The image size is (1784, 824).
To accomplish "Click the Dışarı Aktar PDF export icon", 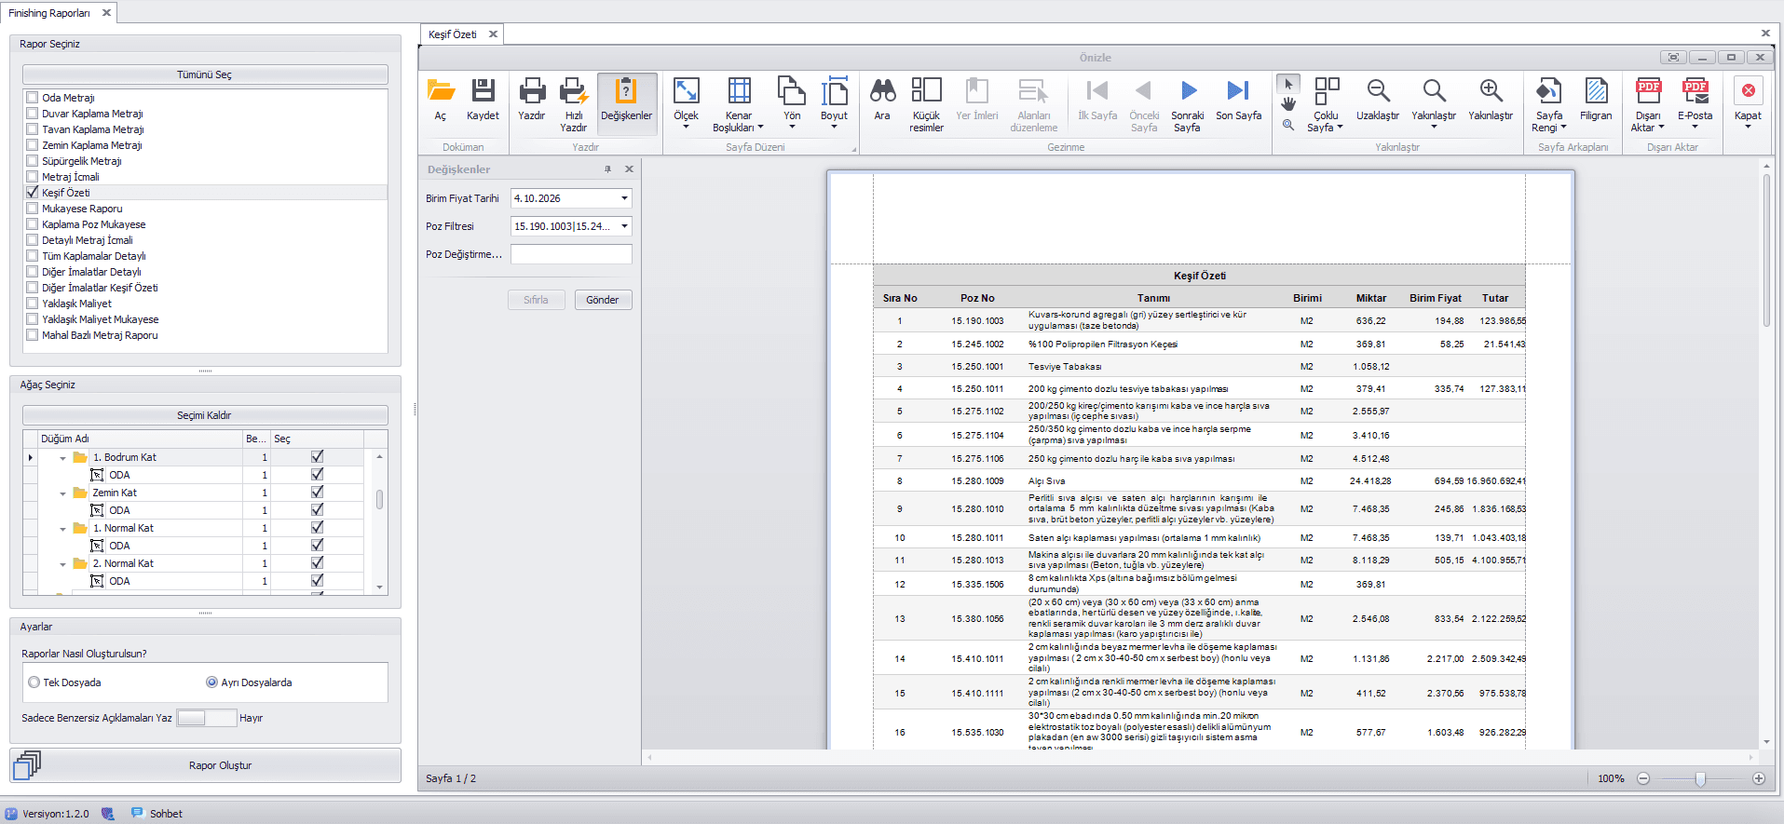I will tap(1648, 91).
